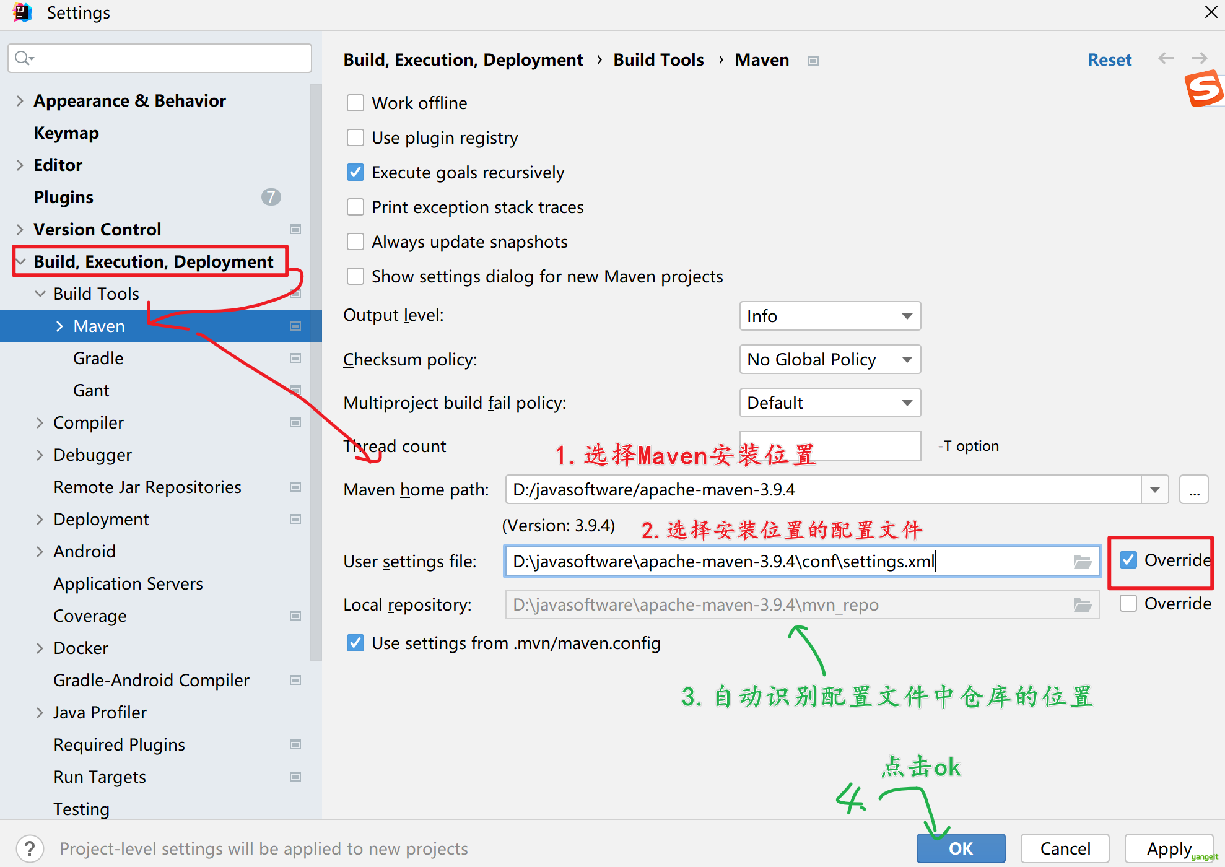Click into Maven home path field

(824, 489)
